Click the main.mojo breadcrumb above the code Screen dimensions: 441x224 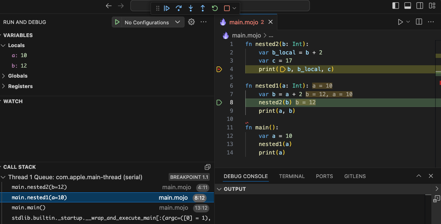246,35
